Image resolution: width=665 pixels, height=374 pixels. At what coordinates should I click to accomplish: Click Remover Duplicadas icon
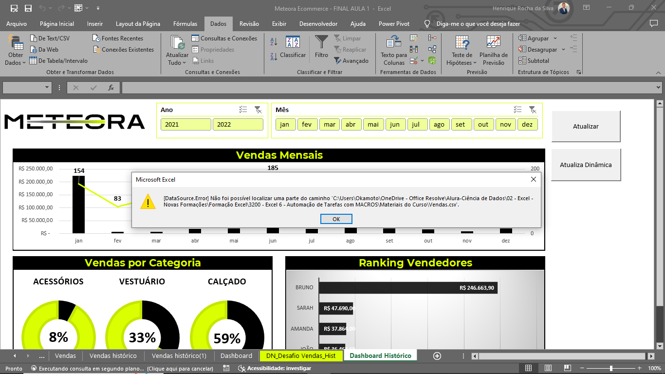[x=414, y=49]
